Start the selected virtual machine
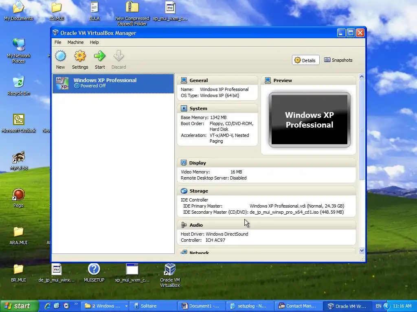 (100, 56)
